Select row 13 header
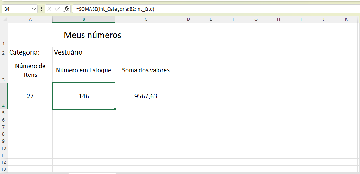This screenshot has height=174, width=360. [x=4, y=169]
